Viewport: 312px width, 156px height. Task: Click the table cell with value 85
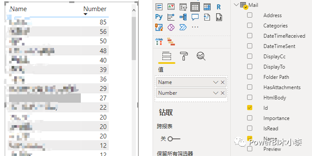103,22
